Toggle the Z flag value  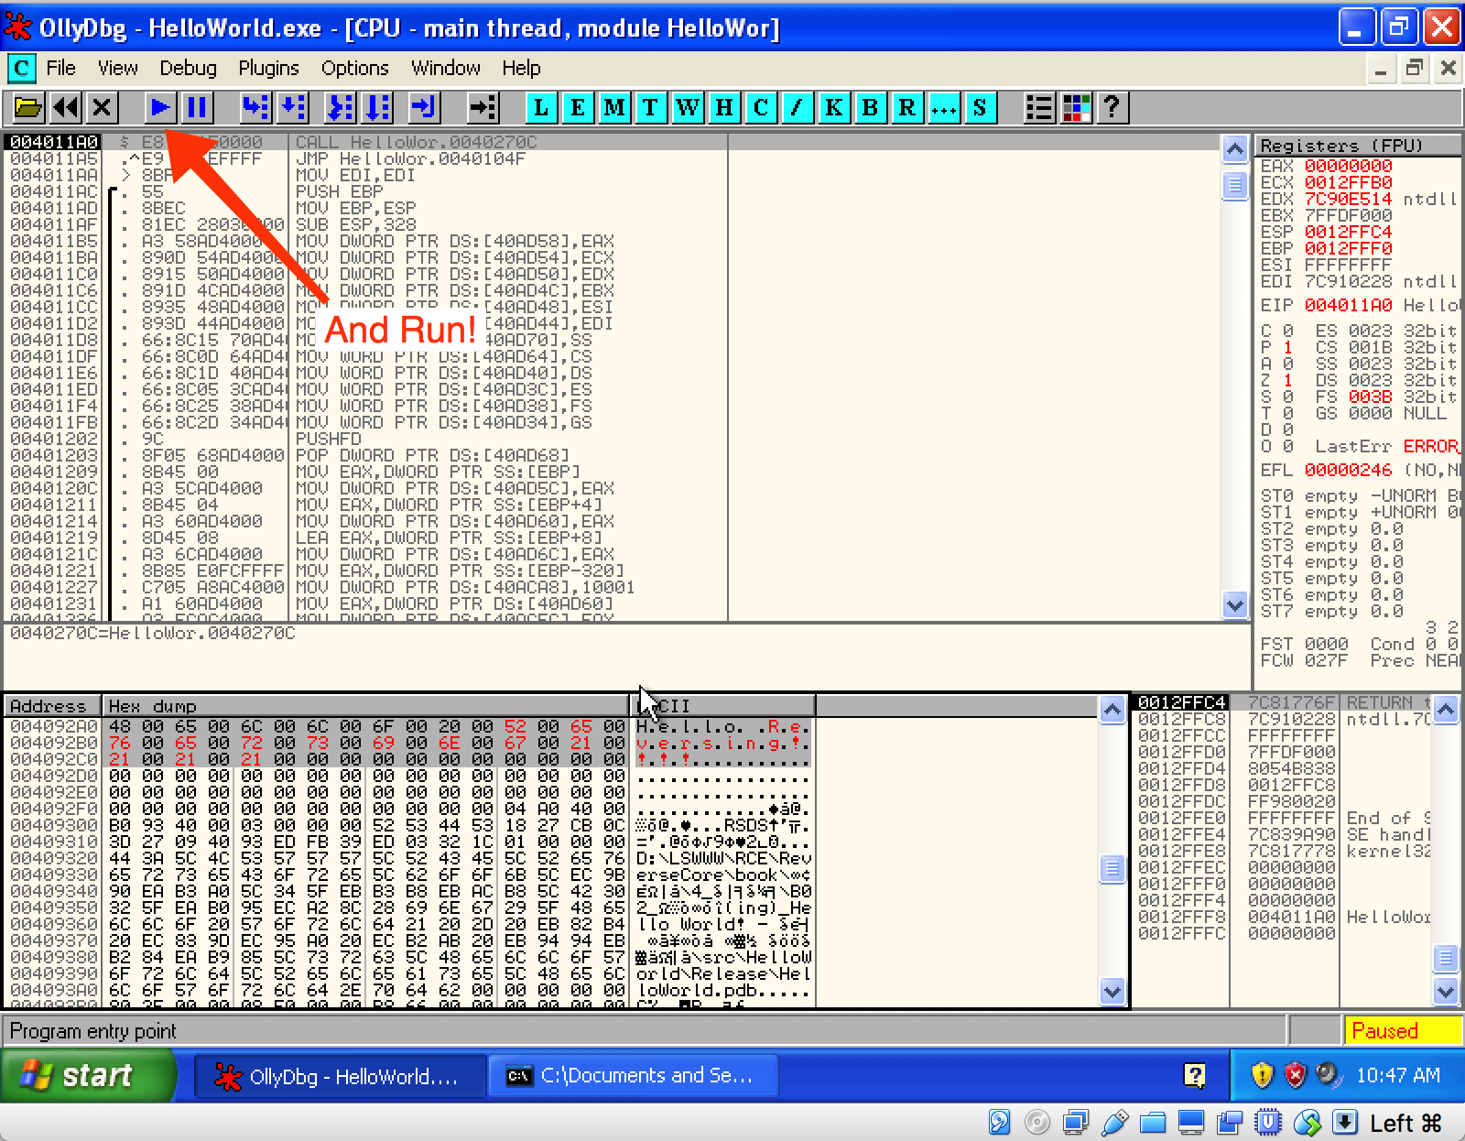pyautogui.click(x=1287, y=380)
